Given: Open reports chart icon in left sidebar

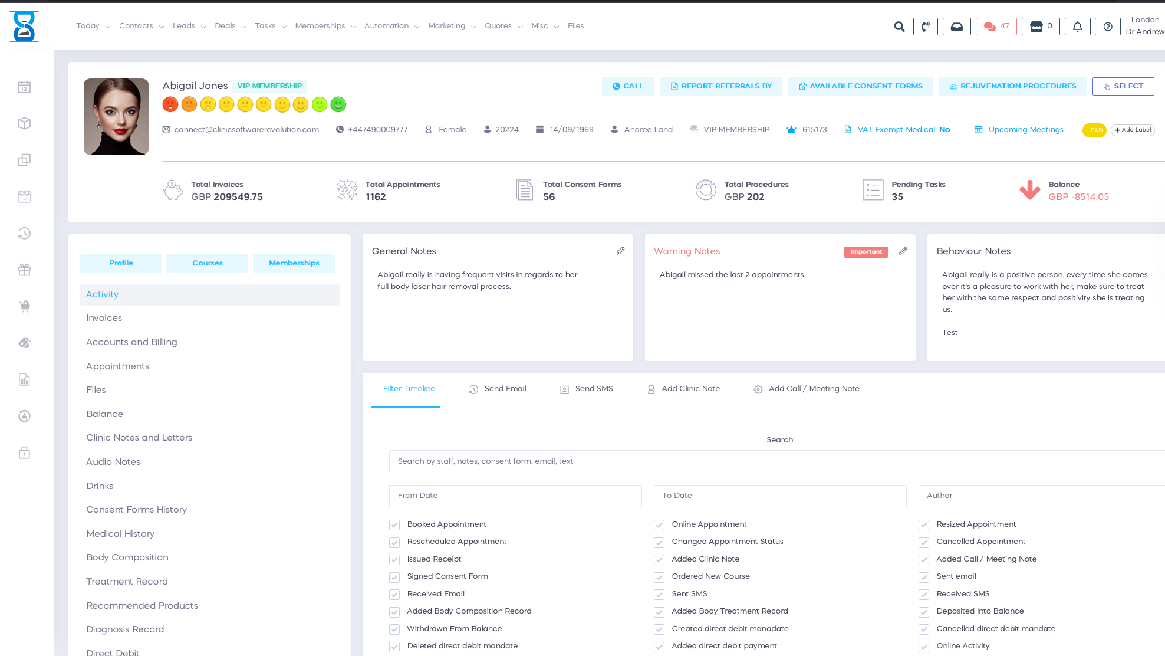Looking at the screenshot, I should 24,379.
